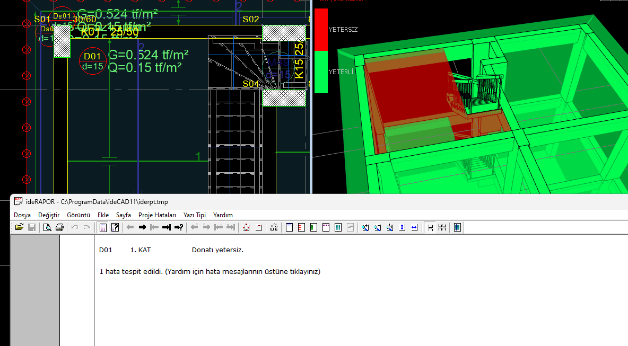Click the Print icon in ideRAPOR toolbar

point(59,227)
